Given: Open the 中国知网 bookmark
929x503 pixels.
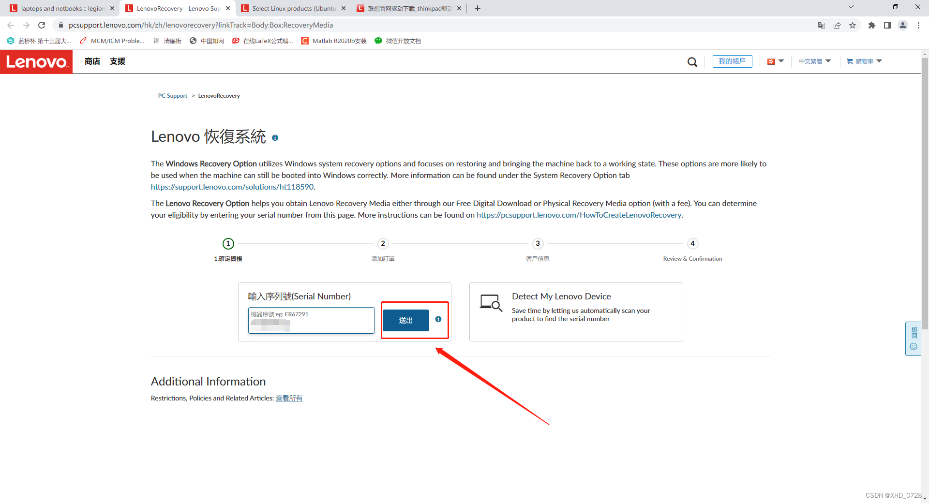Looking at the screenshot, I should pos(207,41).
